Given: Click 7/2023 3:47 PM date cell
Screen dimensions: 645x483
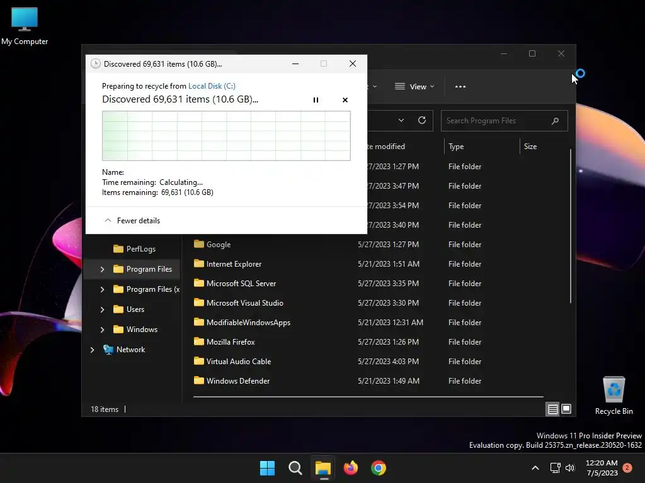Looking at the screenshot, I should (393, 186).
